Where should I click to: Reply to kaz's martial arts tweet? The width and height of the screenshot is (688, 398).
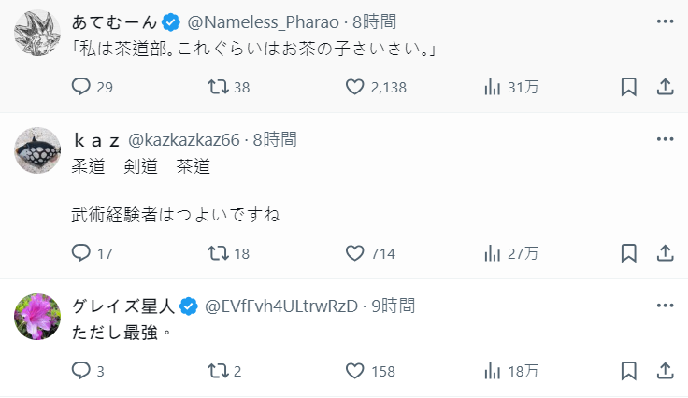81,253
